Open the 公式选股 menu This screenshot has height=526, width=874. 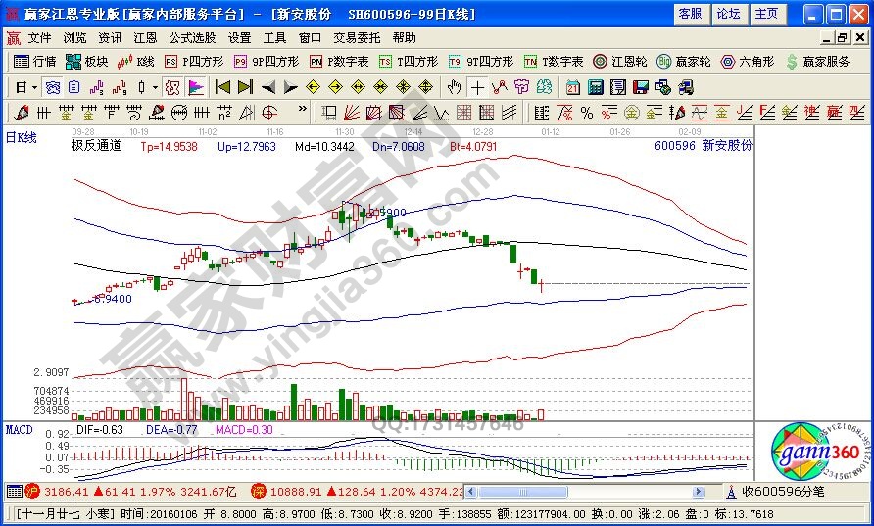[192, 38]
